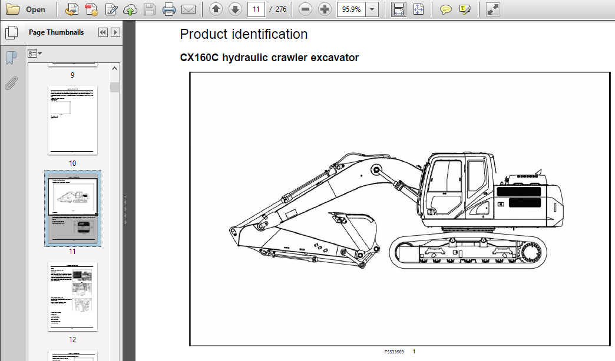Click the Zoom in plus button
Screen dimensions: 615x361
325,9
